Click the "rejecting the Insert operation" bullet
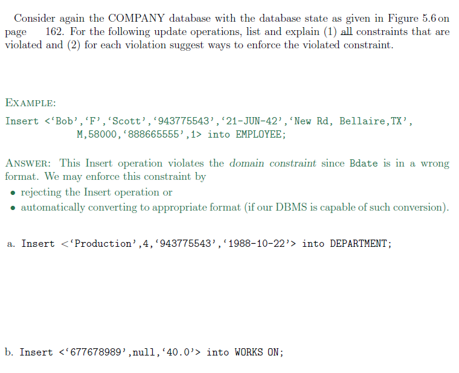Image resolution: width=459 pixels, height=373 pixels. [96, 193]
